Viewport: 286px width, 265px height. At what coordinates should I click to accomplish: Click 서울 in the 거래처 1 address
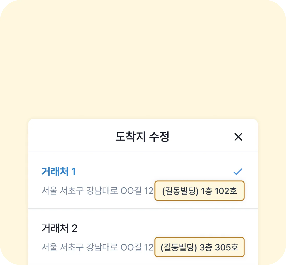pyautogui.click(x=50, y=191)
